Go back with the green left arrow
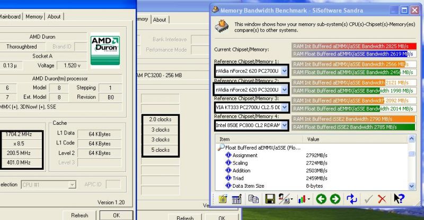This screenshot has height=220, width=424. pyautogui.click(x=321, y=199)
